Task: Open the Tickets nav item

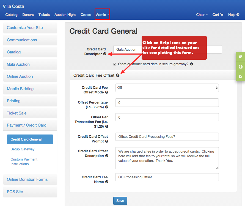Action: (44, 15)
